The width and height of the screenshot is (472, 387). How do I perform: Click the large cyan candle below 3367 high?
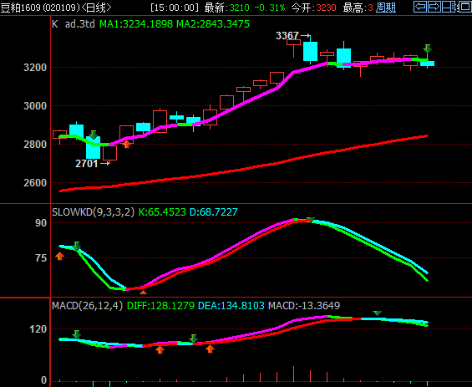(x=311, y=51)
